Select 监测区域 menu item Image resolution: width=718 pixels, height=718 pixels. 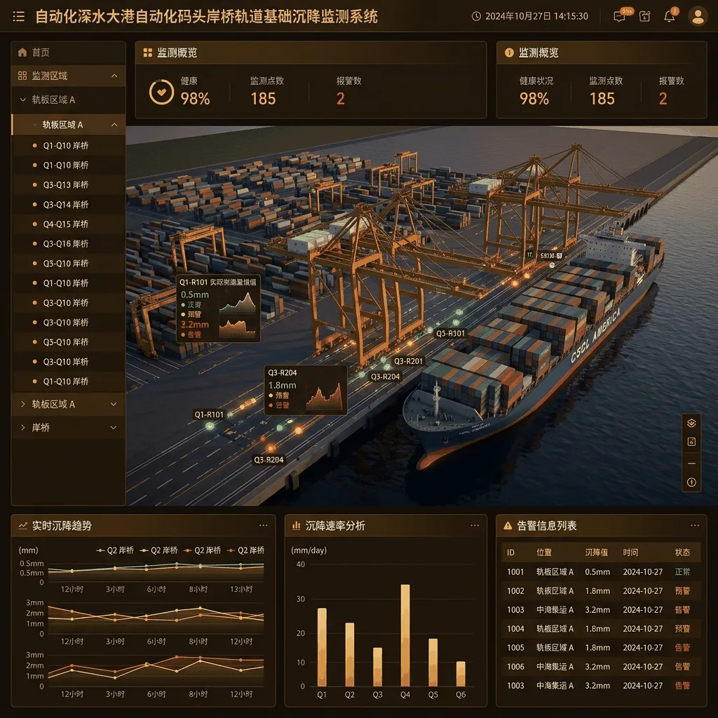(68, 76)
